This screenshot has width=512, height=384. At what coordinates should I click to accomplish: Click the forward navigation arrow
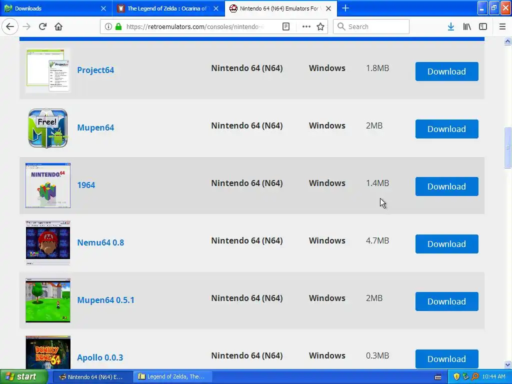point(26,26)
